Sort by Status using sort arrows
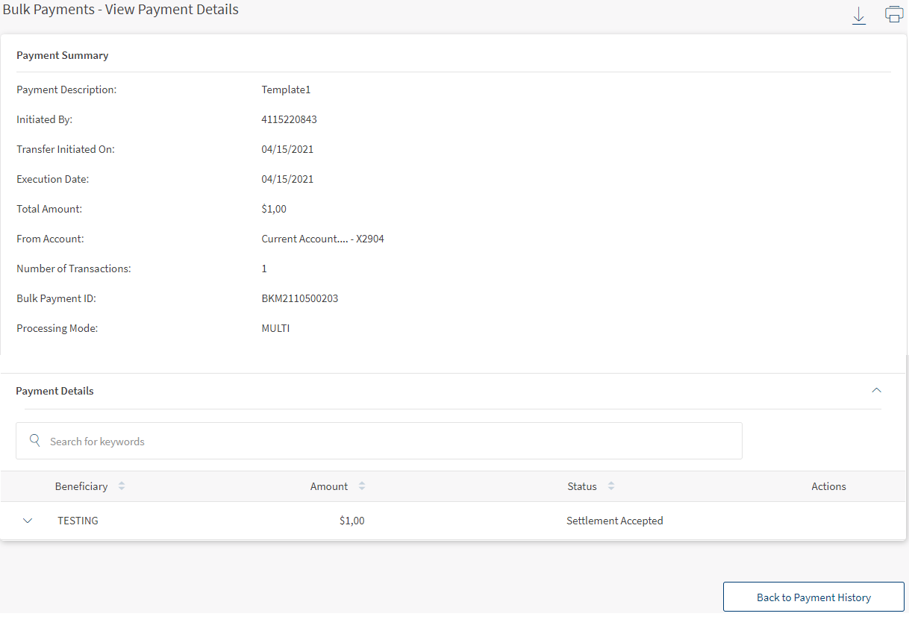The height and width of the screenshot is (628, 912). 611,486
